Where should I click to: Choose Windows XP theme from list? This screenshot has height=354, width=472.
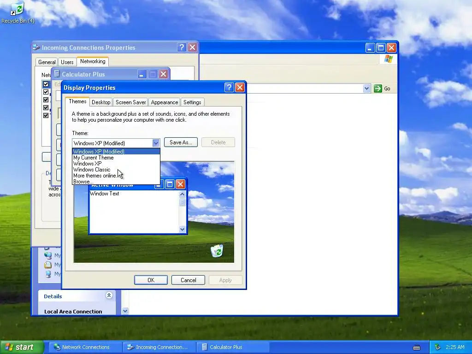point(116,164)
